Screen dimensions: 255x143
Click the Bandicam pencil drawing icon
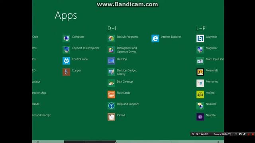[x=244, y=134]
